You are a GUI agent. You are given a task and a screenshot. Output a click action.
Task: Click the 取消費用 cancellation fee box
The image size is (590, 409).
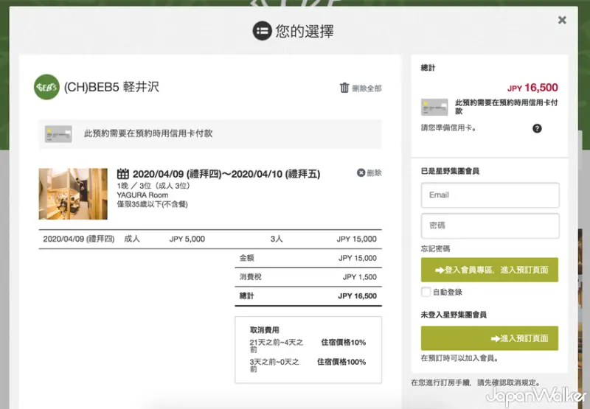(308, 349)
